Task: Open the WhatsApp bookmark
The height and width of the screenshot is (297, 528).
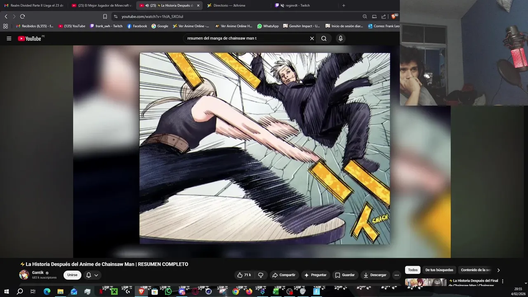Action: click(268, 26)
